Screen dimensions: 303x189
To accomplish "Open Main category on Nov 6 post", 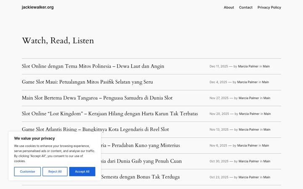I will point(265,145).
